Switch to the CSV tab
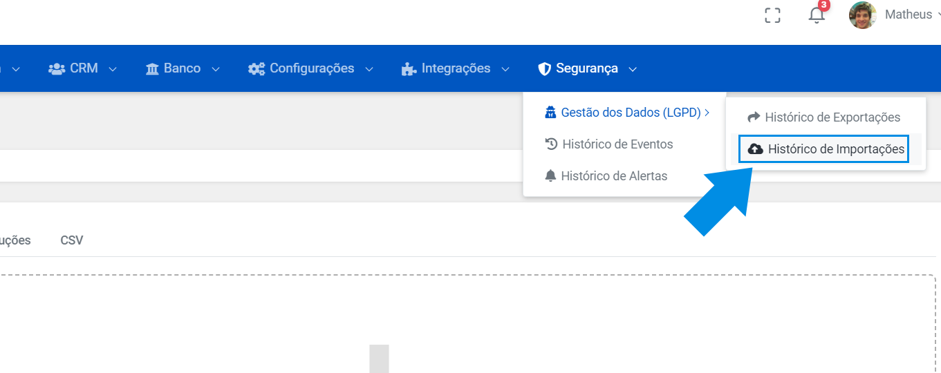 click(72, 240)
